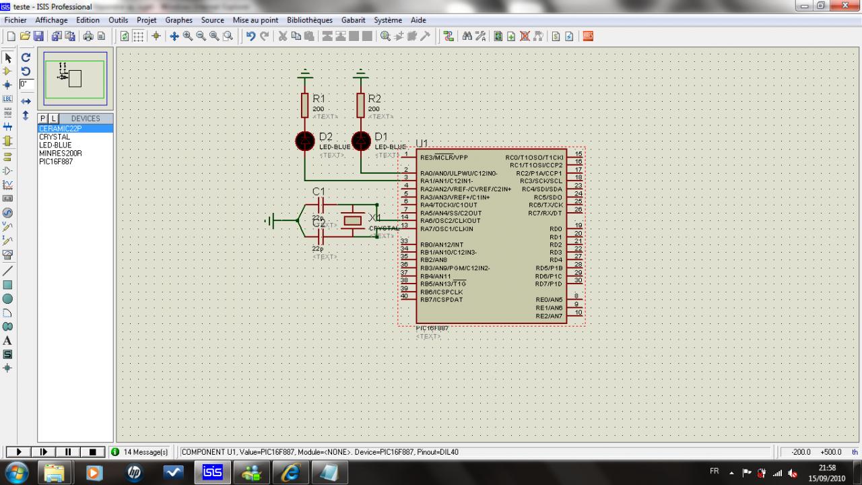
Task: Open the design explorer
Action: (x=498, y=36)
